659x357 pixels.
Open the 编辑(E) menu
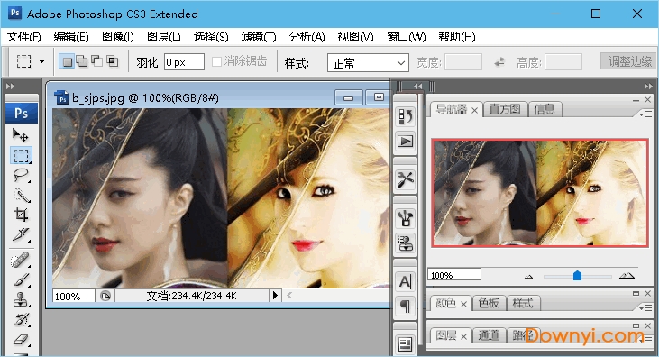click(x=71, y=37)
